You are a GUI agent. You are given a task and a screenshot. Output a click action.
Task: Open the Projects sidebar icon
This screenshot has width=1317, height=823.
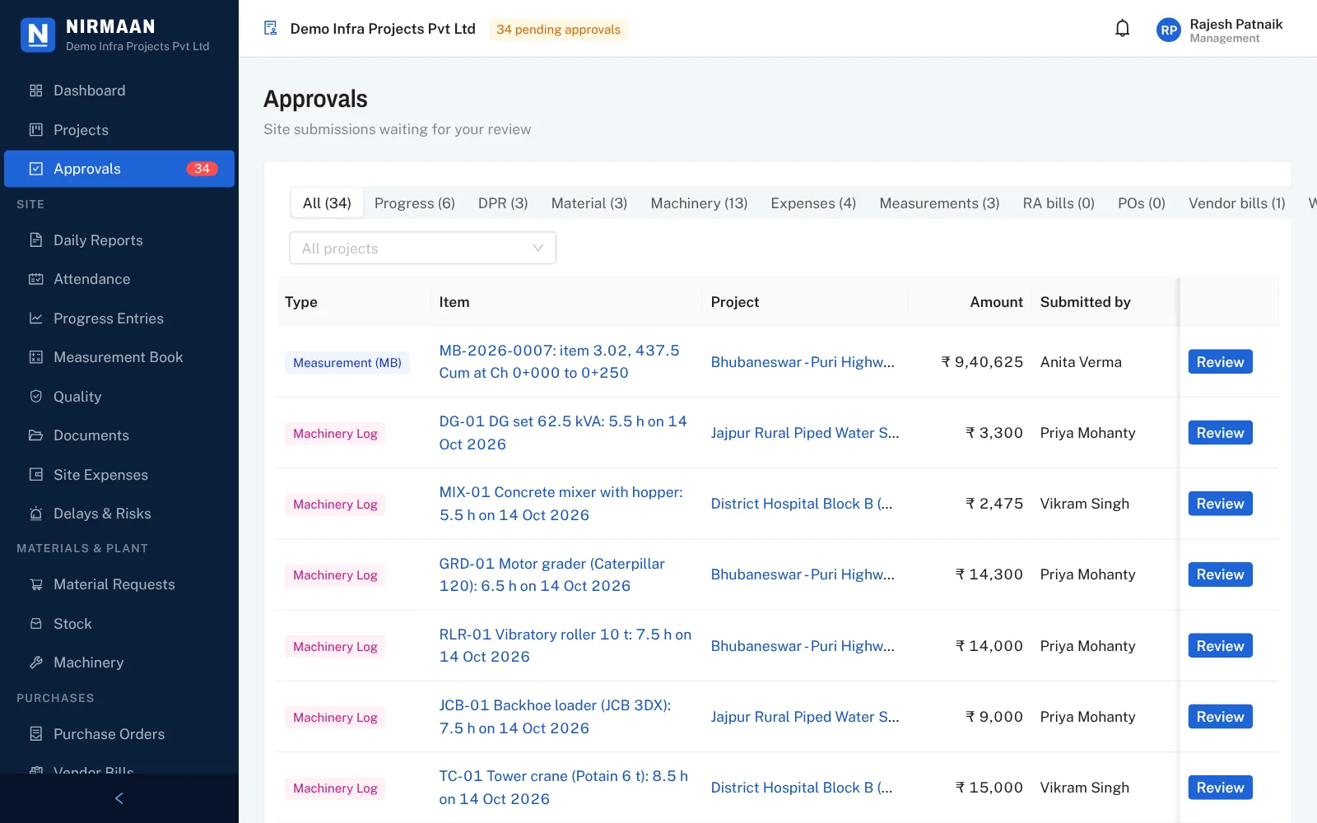coord(35,130)
